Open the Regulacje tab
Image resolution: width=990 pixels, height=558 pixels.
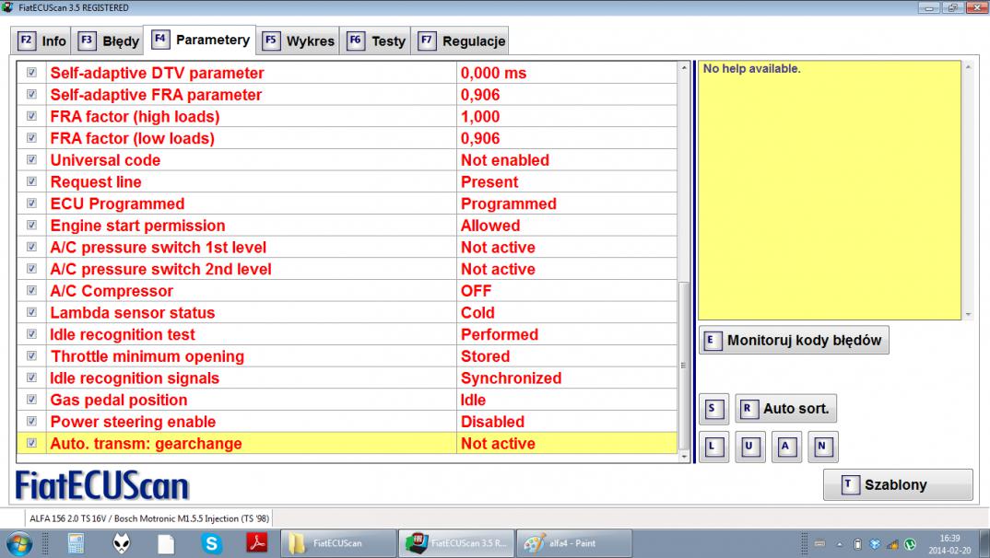click(x=460, y=41)
